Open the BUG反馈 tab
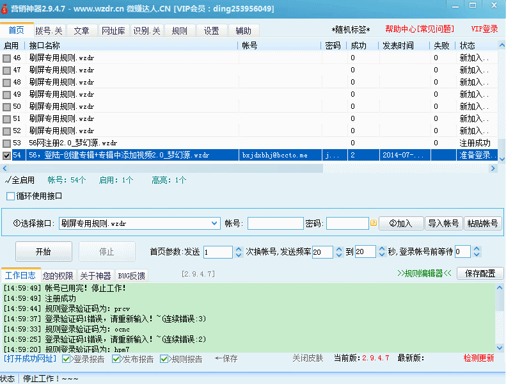This screenshot has height=384, width=506. click(x=131, y=276)
